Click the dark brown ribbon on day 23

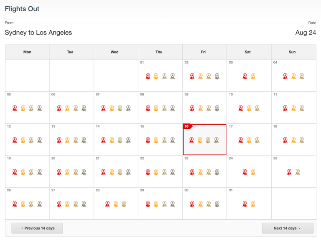point(217,172)
